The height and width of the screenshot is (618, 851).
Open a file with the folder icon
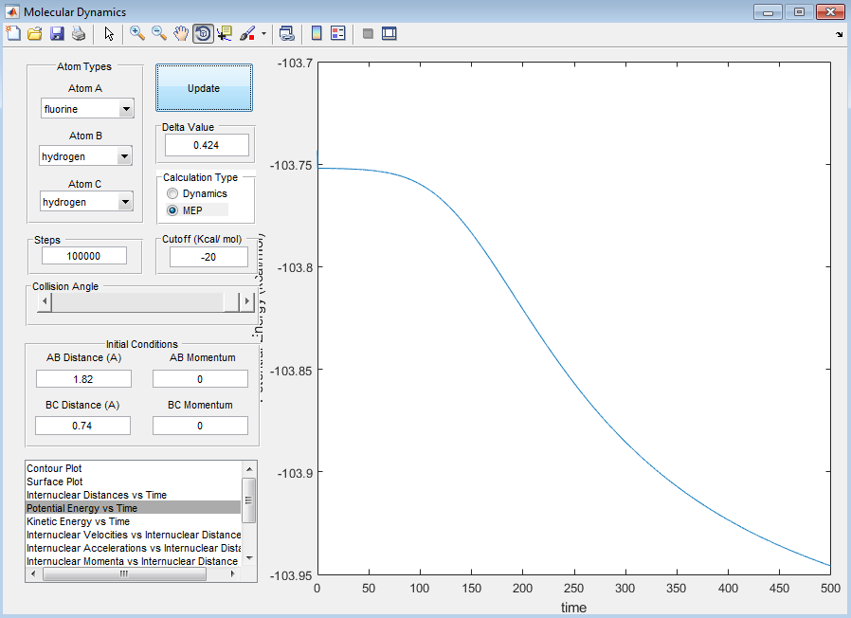(35, 34)
